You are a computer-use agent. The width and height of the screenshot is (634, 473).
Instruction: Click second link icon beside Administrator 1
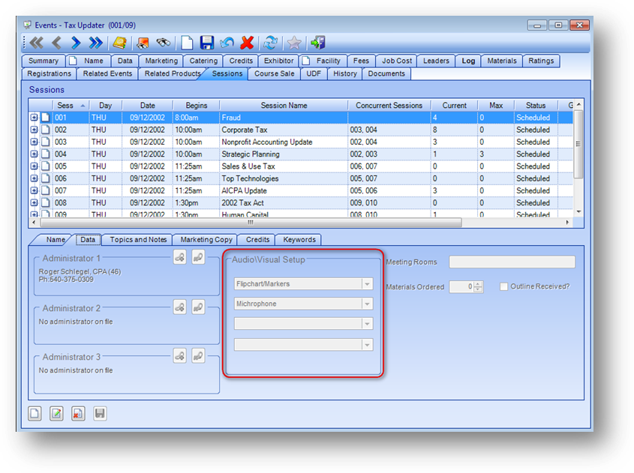point(198,257)
